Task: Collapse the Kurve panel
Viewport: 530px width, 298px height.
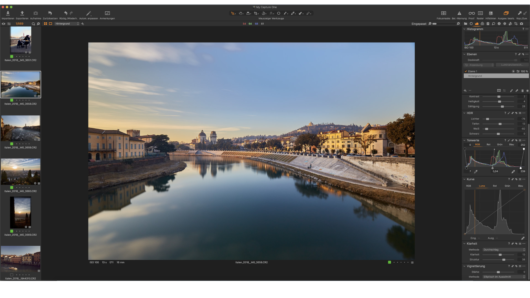Action: (464, 179)
